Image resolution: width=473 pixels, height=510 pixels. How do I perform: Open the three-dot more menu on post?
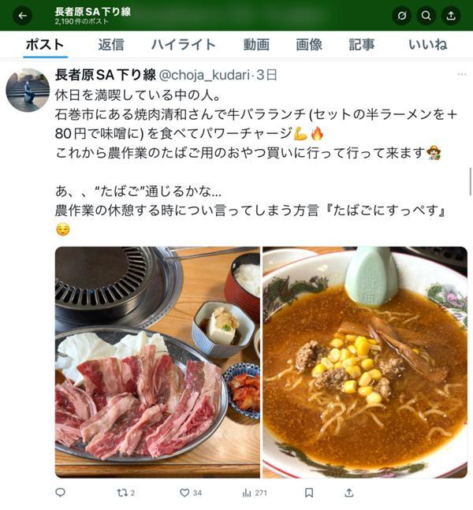pos(462,74)
